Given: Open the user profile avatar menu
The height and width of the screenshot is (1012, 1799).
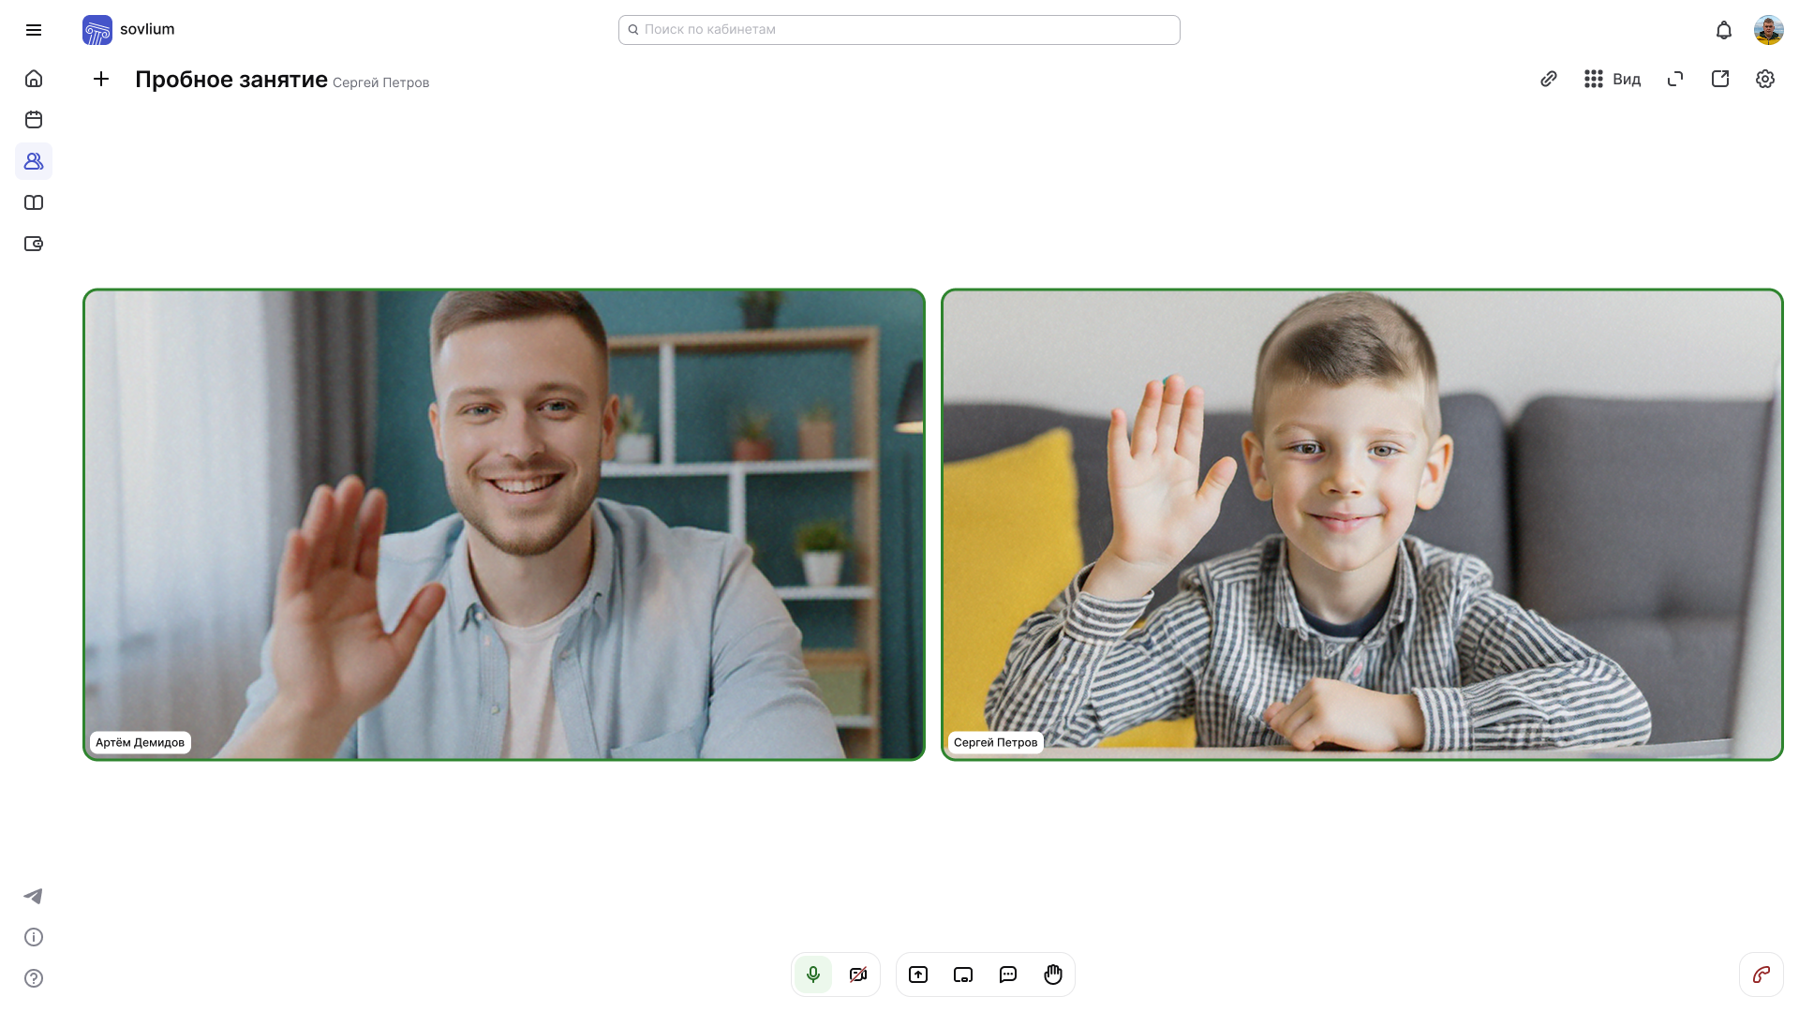Looking at the screenshot, I should click(x=1768, y=30).
